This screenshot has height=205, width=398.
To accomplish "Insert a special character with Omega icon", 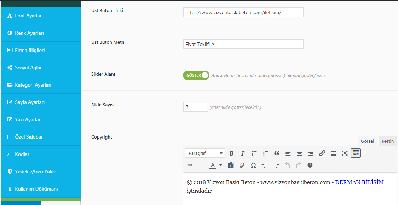I will pyautogui.click(x=253, y=165).
